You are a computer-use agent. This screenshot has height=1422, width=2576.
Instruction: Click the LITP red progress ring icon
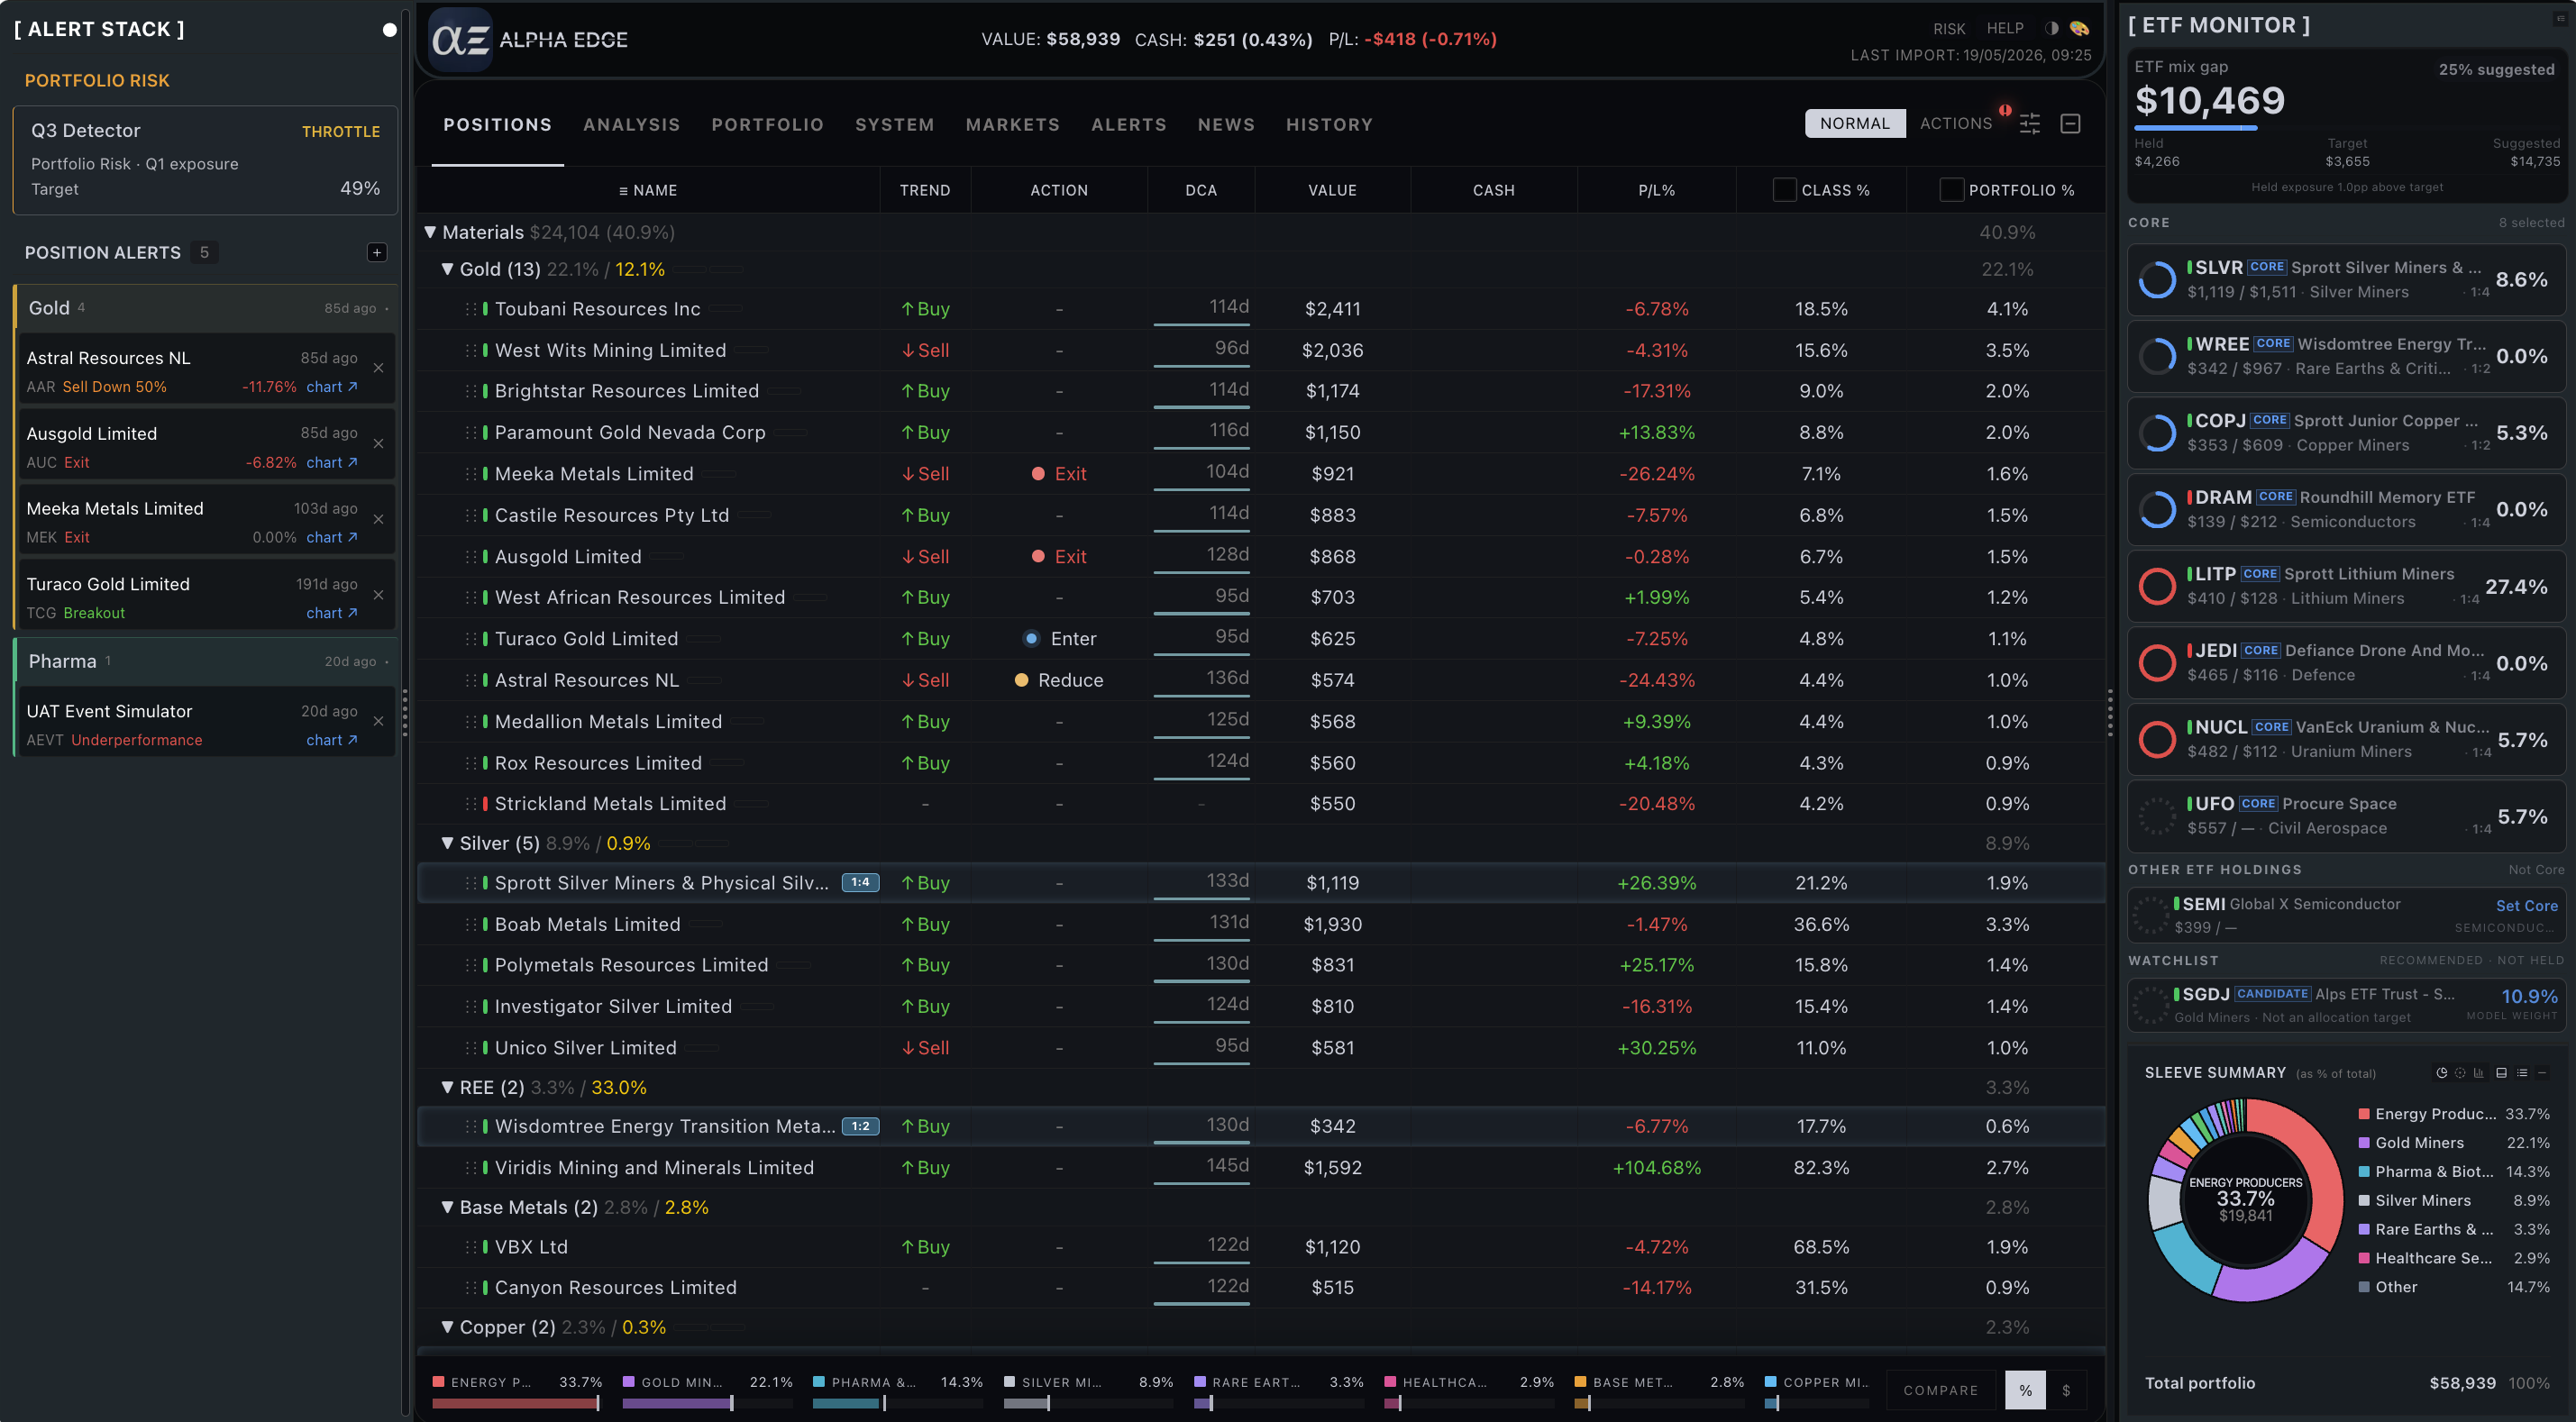(2157, 586)
